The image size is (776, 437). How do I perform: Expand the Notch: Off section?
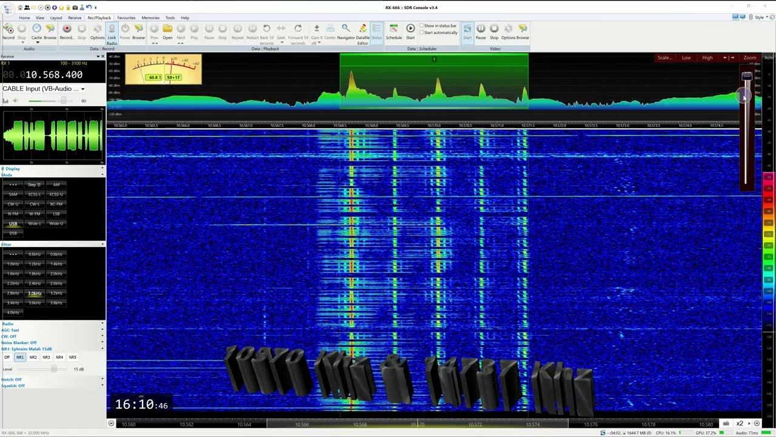tap(102, 379)
